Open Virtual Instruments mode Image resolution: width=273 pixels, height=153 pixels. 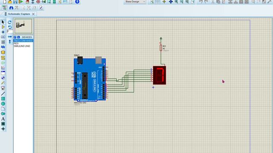pyautogui.click(x=3, y=88)
